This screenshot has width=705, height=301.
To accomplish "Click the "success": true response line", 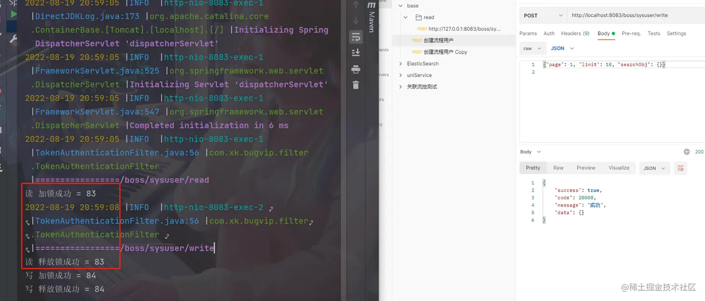I will (578, 190).
